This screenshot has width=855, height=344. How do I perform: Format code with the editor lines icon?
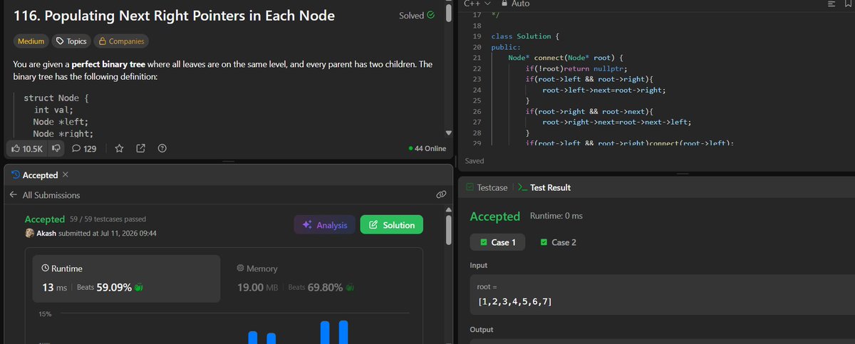830,4
